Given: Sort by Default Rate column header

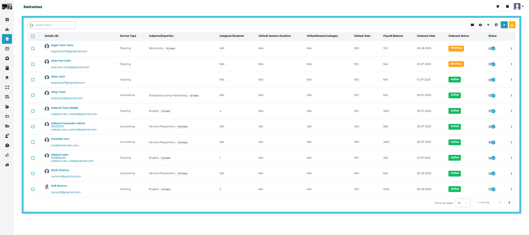Looking at the screenshot, I should (x=362, y=36).
